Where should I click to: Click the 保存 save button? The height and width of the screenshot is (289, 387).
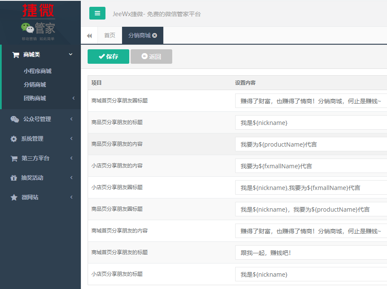click(108, 57)
